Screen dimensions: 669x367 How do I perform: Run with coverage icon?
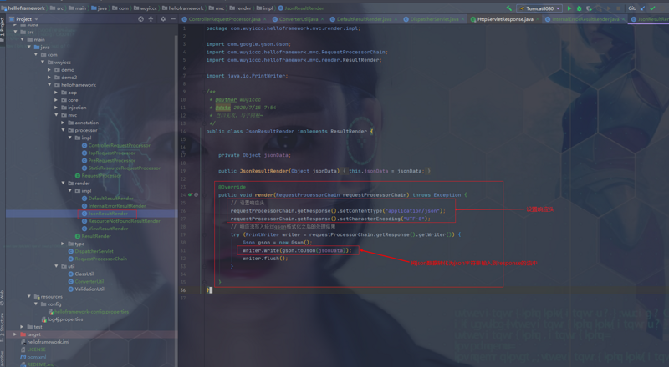(x=589, y=8)
